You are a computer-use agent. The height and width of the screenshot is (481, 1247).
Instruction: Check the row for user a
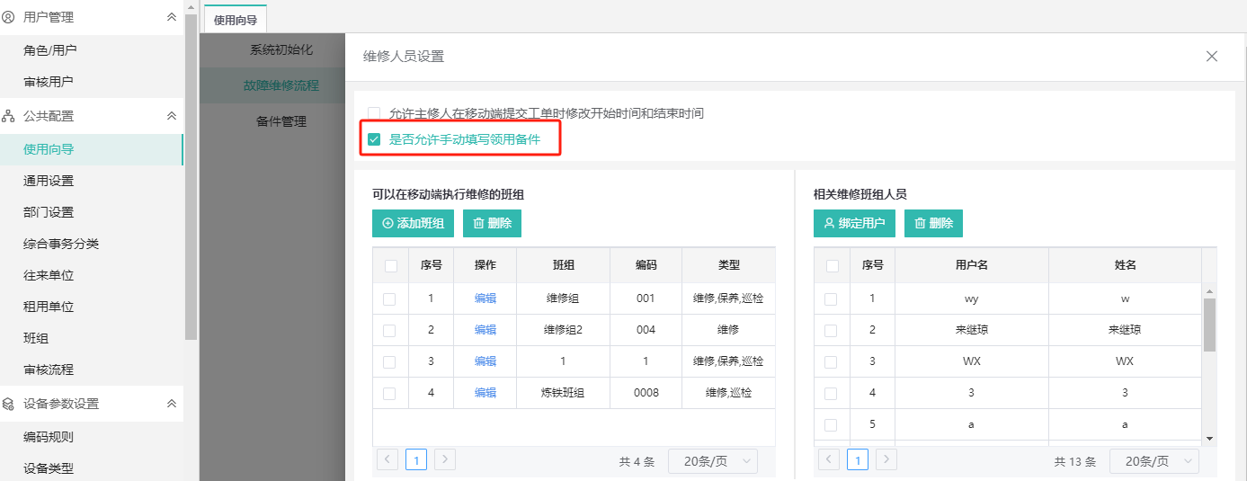tap(831, 424)
